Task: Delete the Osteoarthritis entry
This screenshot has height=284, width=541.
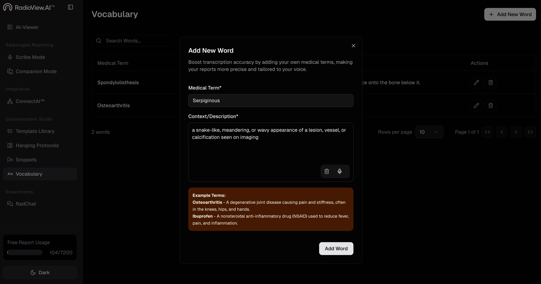Action: coord(491,105)
